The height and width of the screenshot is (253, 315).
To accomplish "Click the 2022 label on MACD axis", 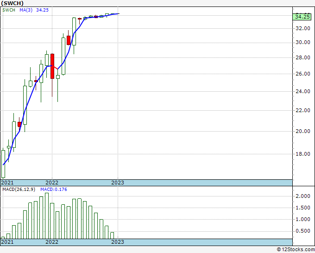I will pyautogui.click(x=52, y=242).
